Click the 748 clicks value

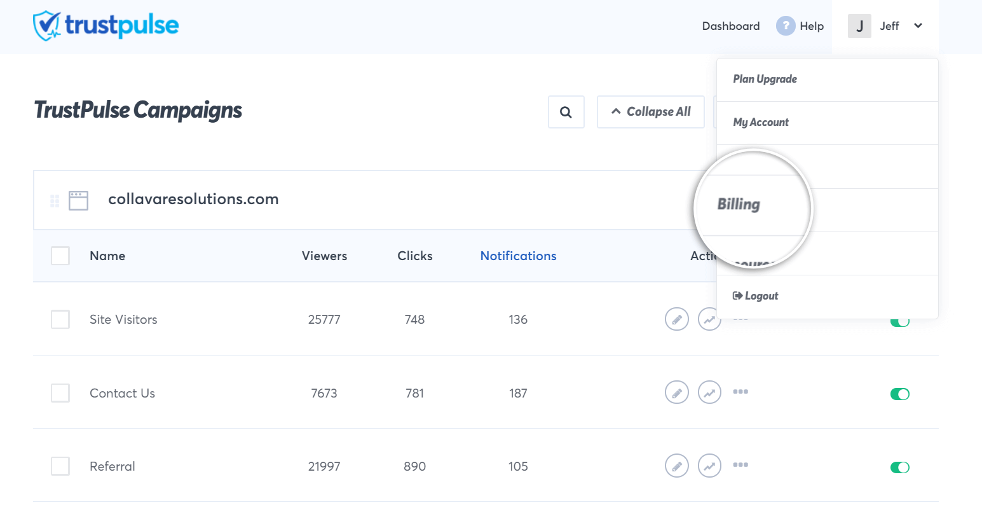pos(414,319)
